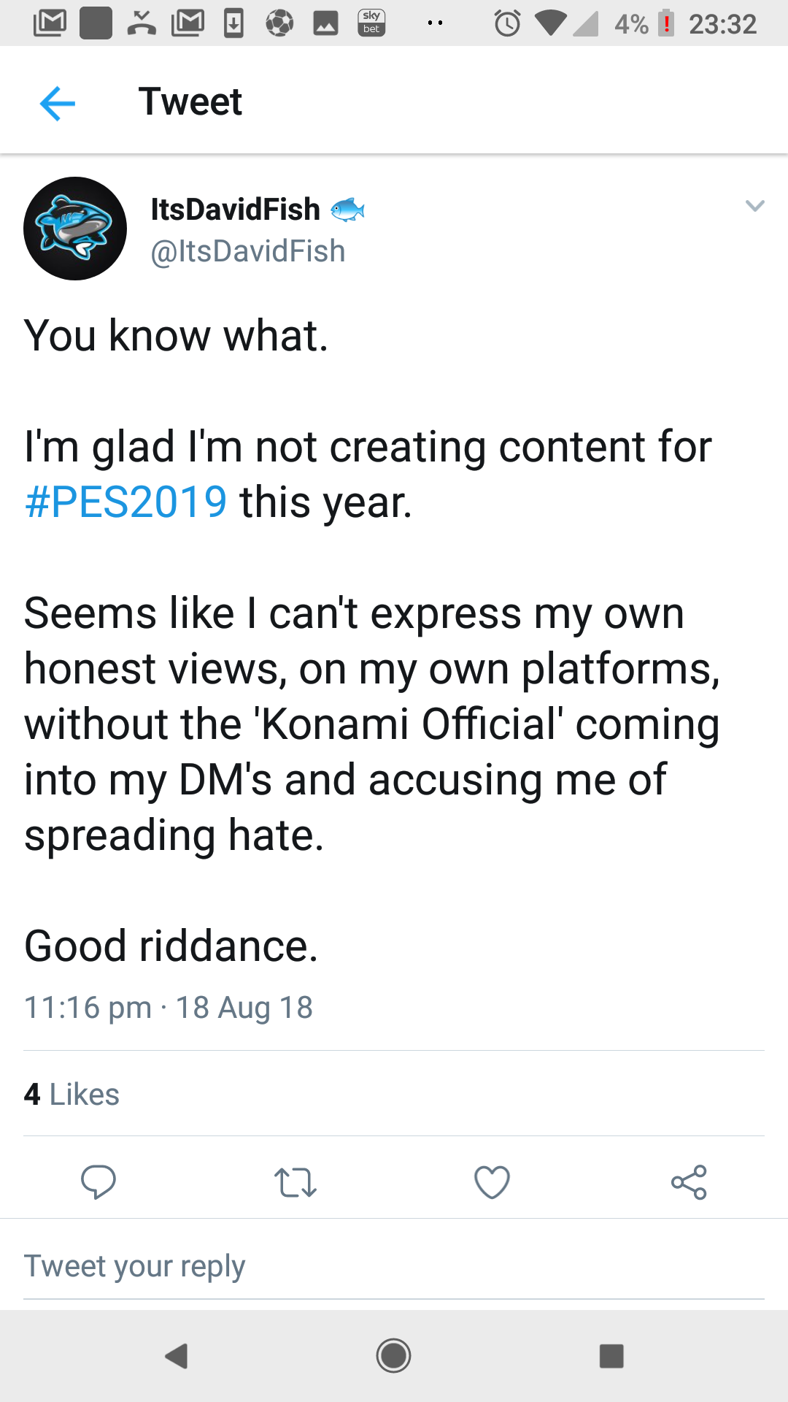788x1402 pixels.
Task: View the 4 Likes list
Action: tap(72, 1095)
